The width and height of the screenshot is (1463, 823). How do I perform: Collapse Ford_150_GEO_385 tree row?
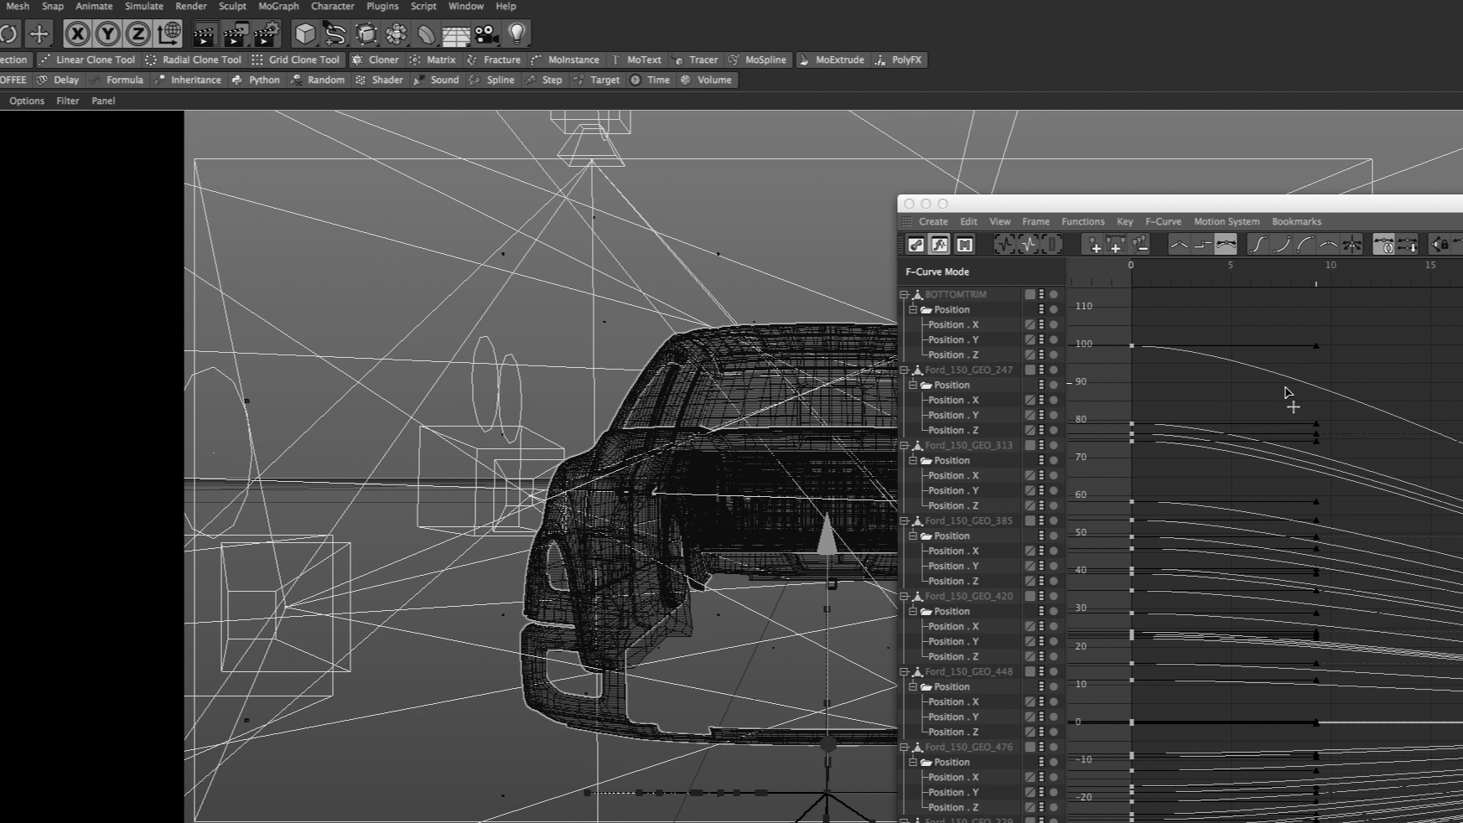(904, 520)
